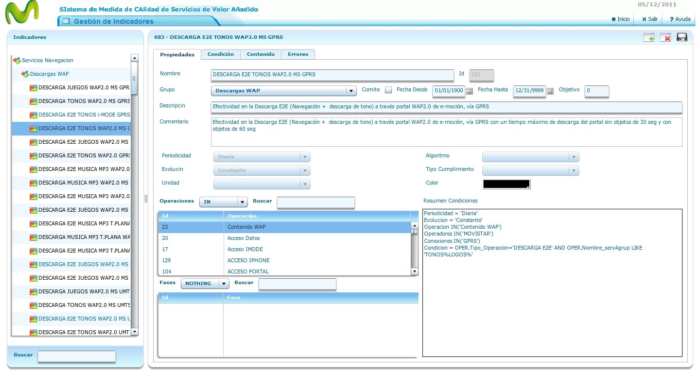This screenshot has height=372, width=700.
Task: Toggle the Comite checkbox
Action: click(x=388, y=90)
